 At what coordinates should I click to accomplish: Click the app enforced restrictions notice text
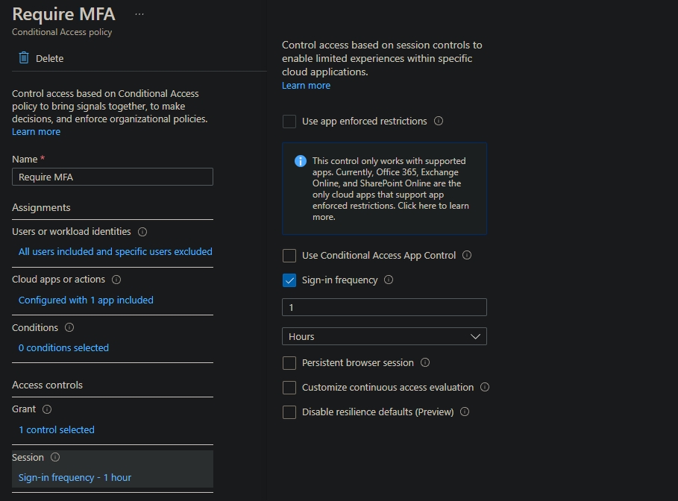coord(390,189)
